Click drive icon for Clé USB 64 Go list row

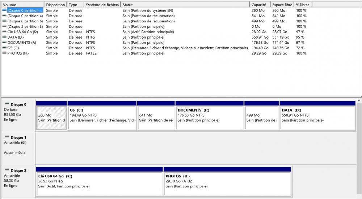tap(4, 32)
